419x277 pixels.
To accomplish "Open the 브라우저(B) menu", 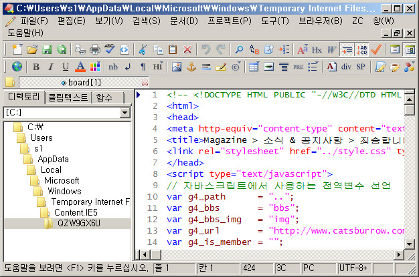I will coord(321,21).
